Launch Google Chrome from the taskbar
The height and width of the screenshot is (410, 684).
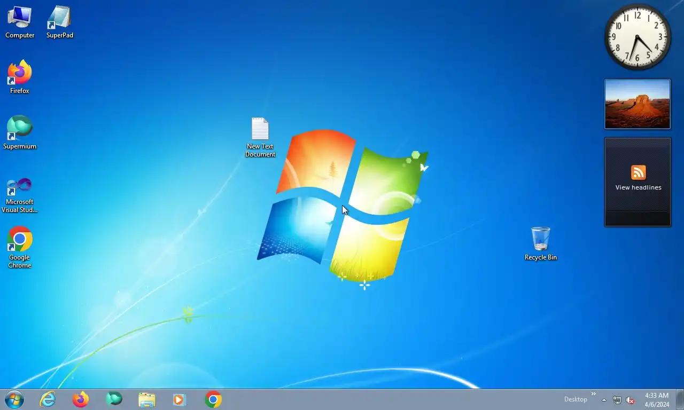(x=213, y=399)
